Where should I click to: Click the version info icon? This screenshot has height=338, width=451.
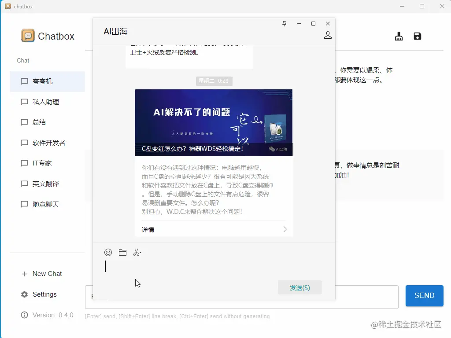pyautogui.click(x=25, y=315)
